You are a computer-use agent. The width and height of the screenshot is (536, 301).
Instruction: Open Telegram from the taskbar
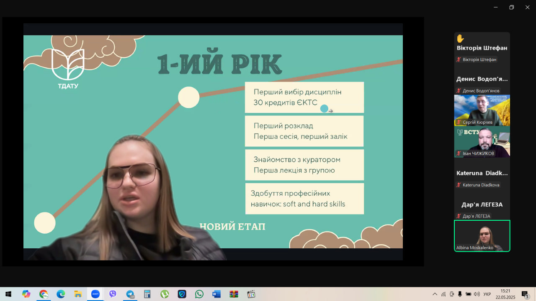point(130,294)
